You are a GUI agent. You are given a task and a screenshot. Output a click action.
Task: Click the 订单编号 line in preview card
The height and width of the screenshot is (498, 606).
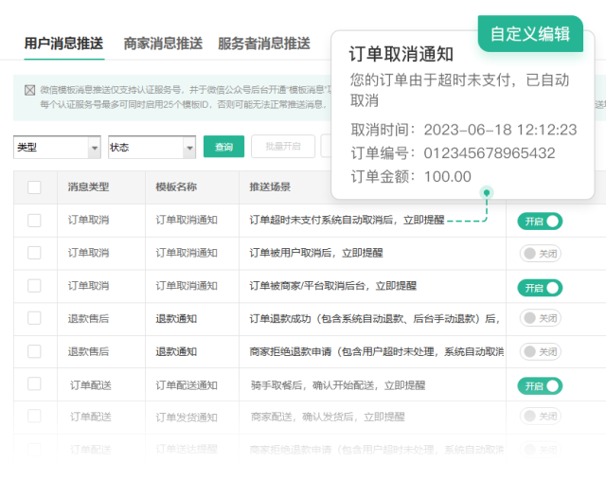pos(453,153)
